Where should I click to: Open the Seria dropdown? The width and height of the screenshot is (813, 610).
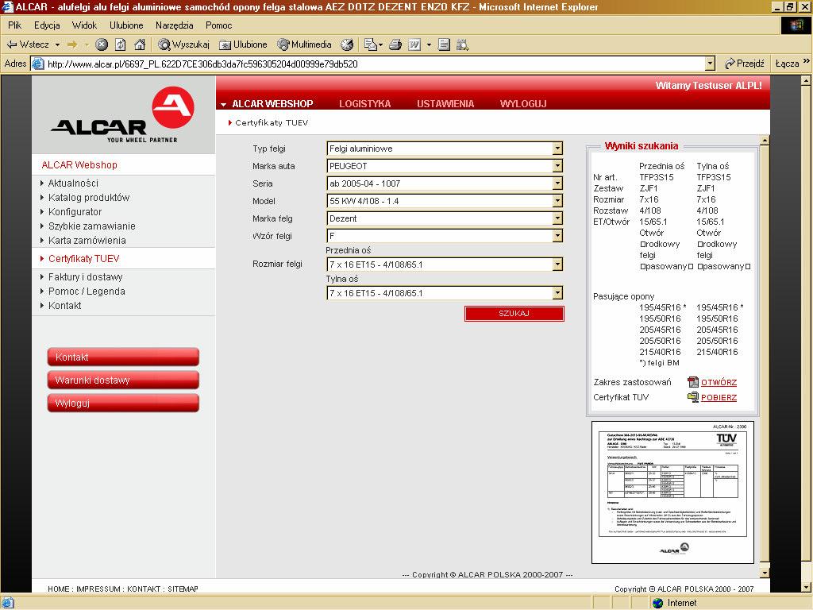pos(445,183)
